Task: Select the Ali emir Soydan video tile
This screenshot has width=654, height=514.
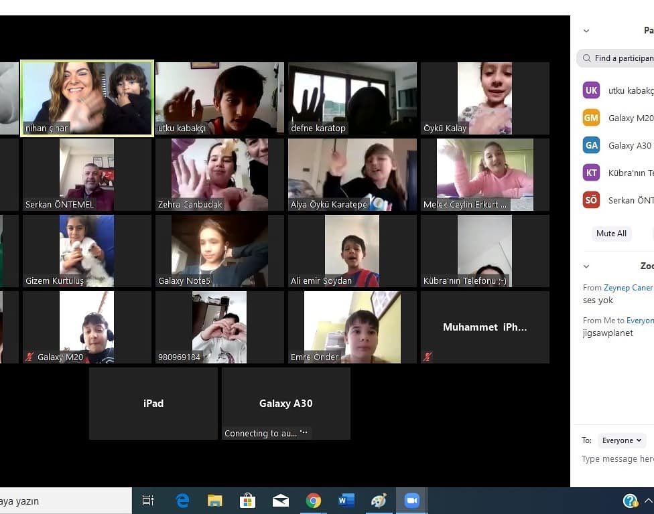Action: tap(352, 251)
